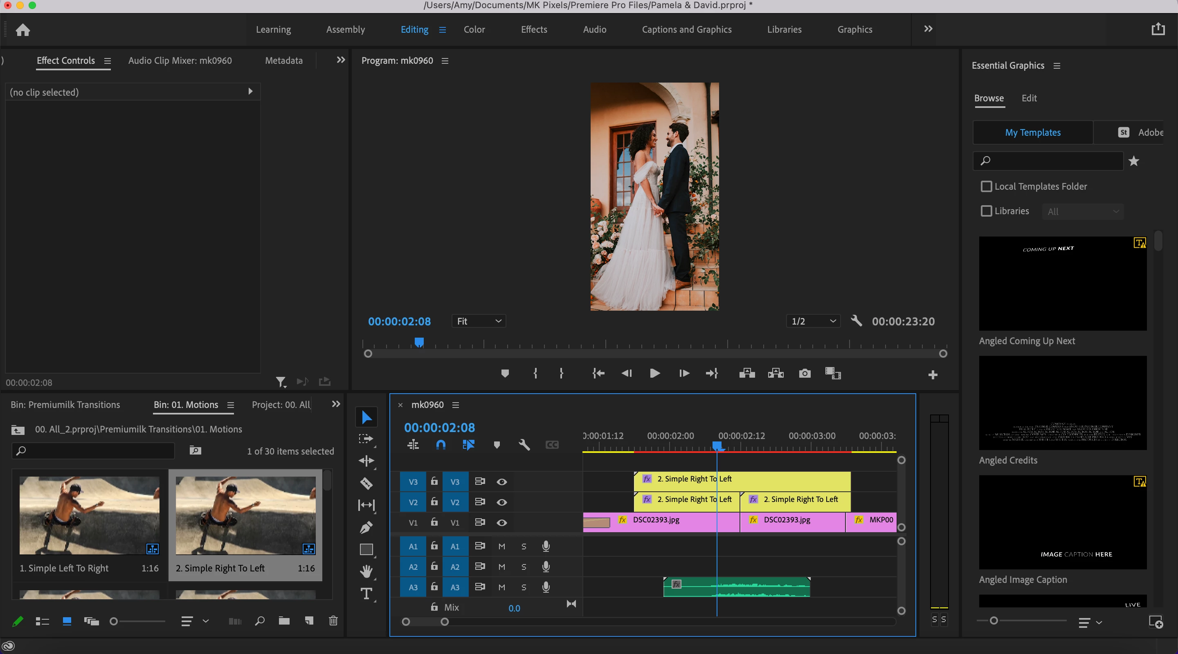
Task: Enable Local Templates Folder checkbox
Action: [987, 186]
